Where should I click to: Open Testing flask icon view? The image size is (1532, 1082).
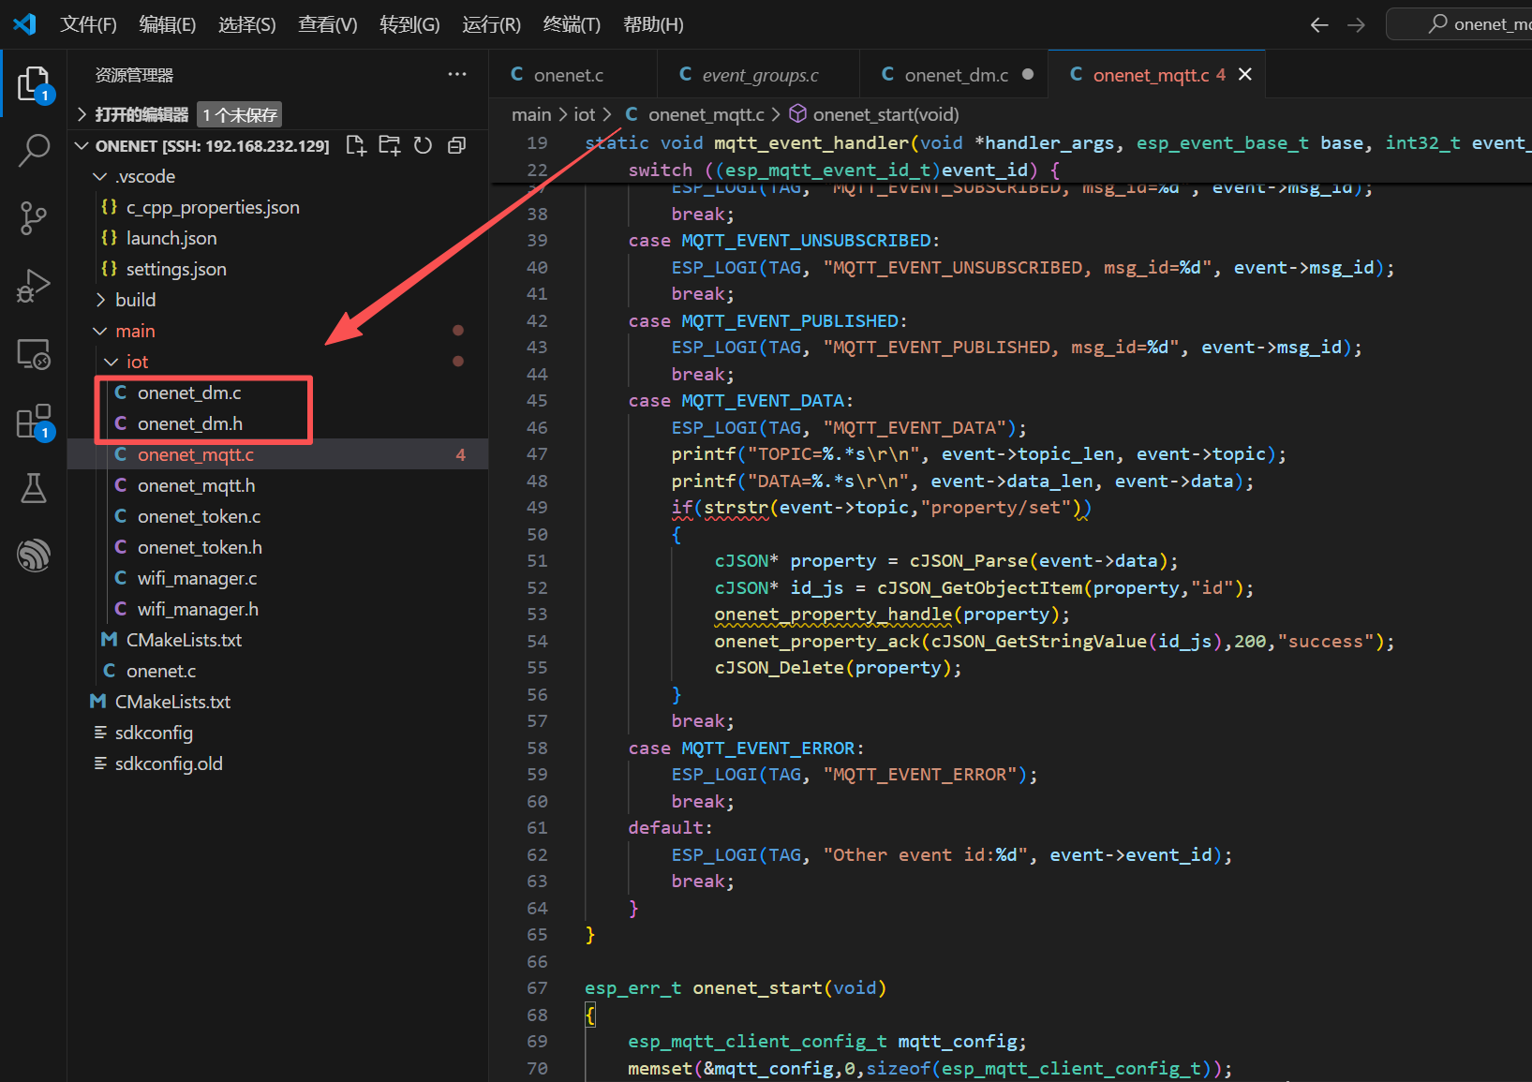point(34,488)
